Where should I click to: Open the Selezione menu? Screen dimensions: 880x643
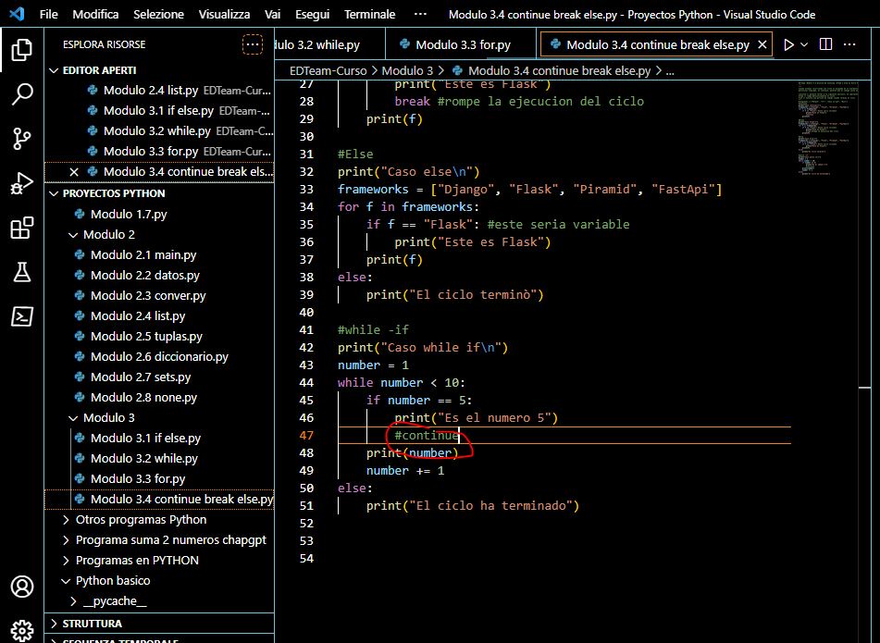tap(158, 14)
